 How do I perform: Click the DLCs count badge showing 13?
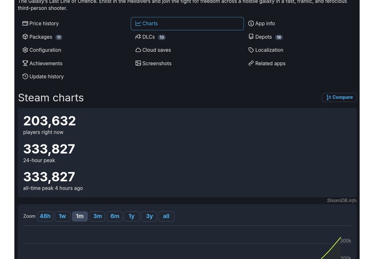[x=162, y=37]
